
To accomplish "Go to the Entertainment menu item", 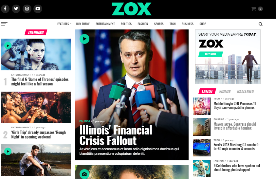I will pos(105,24).
